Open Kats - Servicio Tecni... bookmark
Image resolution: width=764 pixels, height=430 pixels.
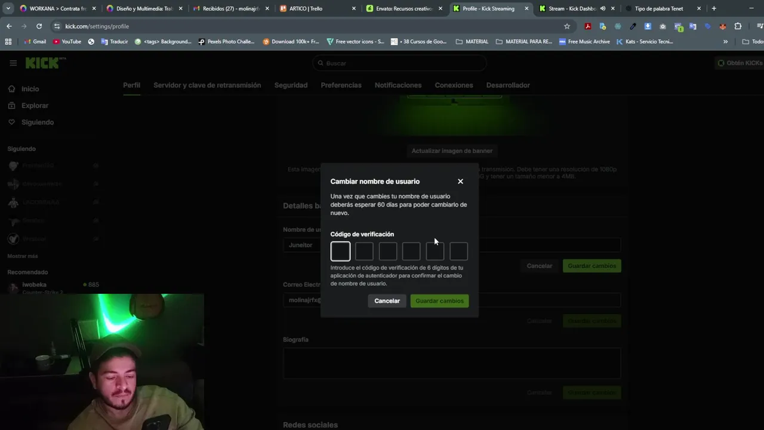pyautogui.click(x=645, y=42)
